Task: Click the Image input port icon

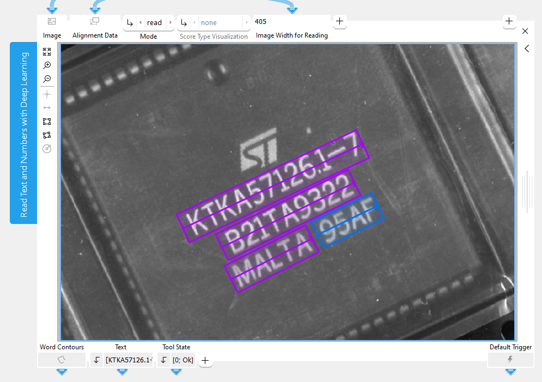Action: pos(52,22)
